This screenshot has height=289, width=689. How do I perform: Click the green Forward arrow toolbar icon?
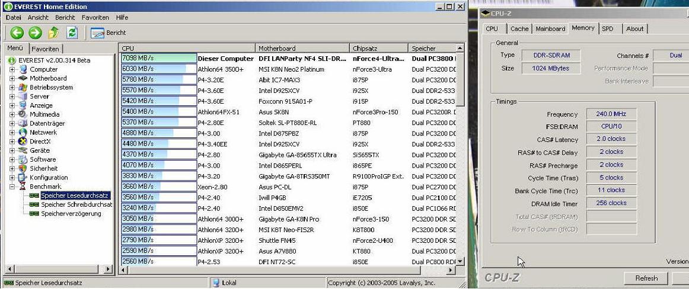(x=35, y=33)
